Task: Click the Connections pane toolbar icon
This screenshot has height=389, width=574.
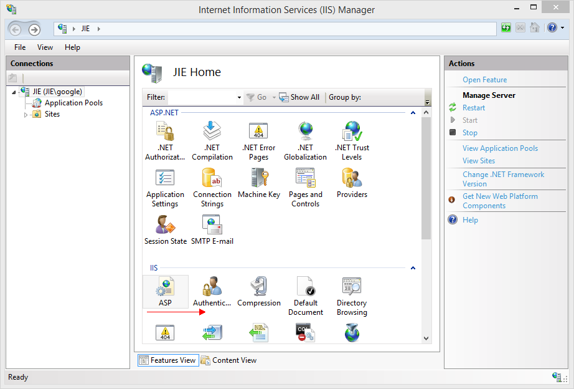Action: point(13,78)
